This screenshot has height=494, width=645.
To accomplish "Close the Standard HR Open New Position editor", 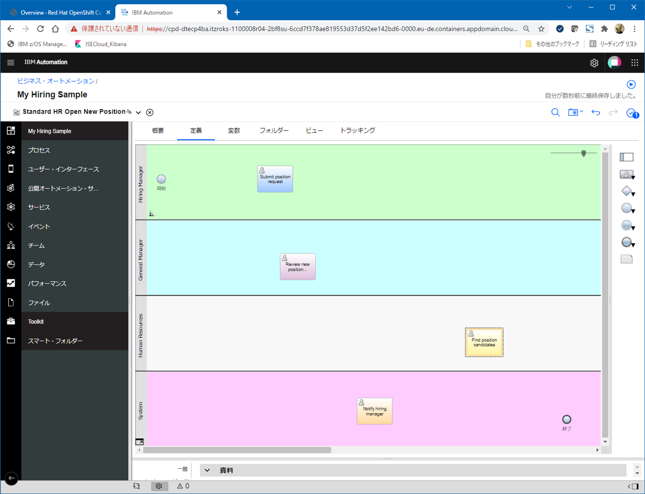I will coord(150,112).
